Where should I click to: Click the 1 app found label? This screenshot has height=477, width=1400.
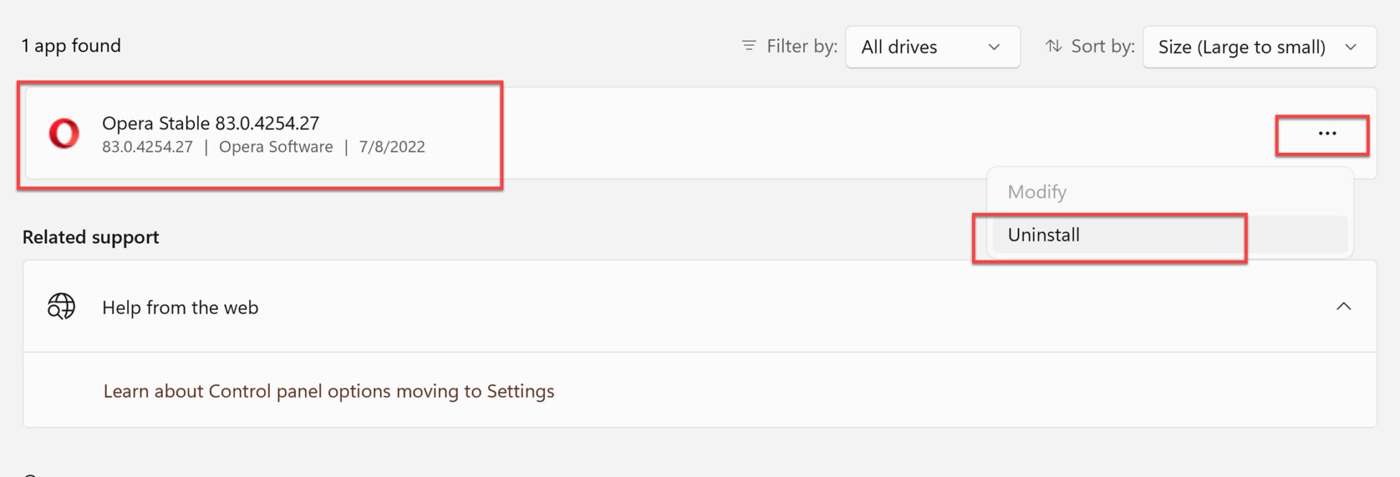pyautogui.click(x=71, y=45)
